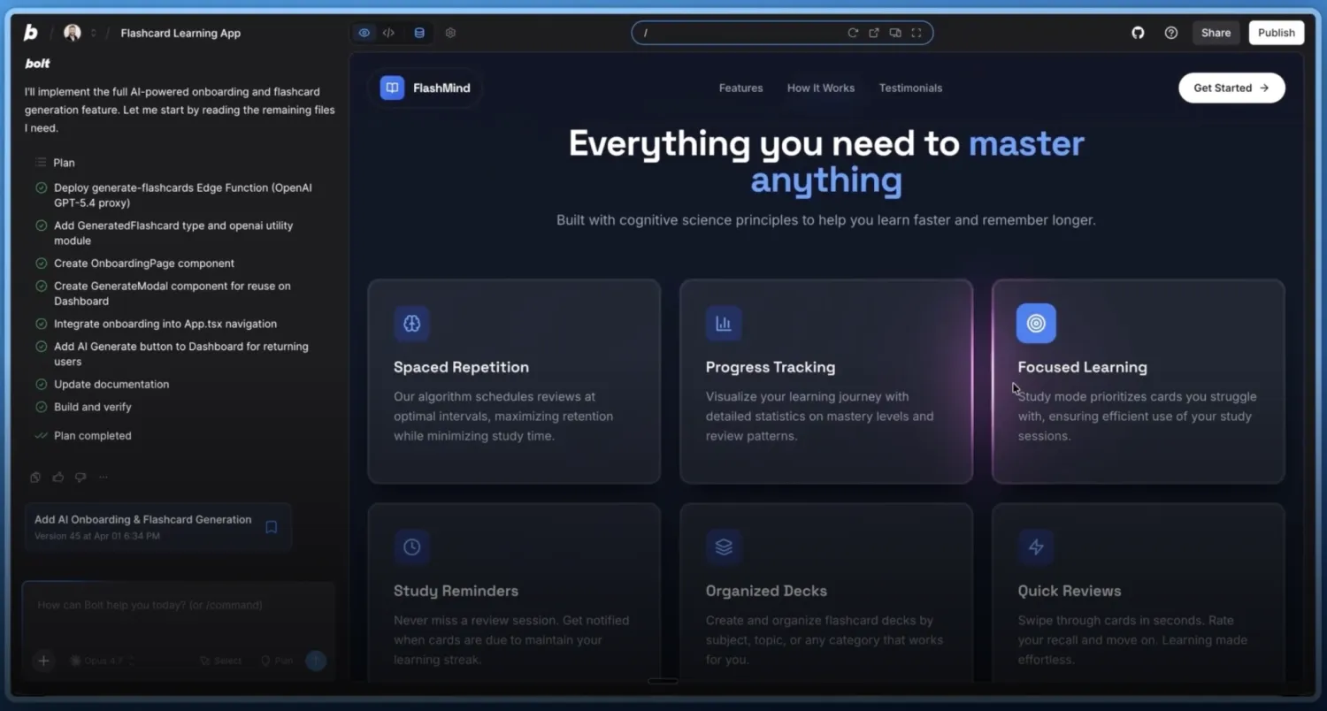Image resolution: width=1327 pixels, height=711 pixels.
Task: Bookmark Version 45 checkpoint
Action: click(272, 527)
